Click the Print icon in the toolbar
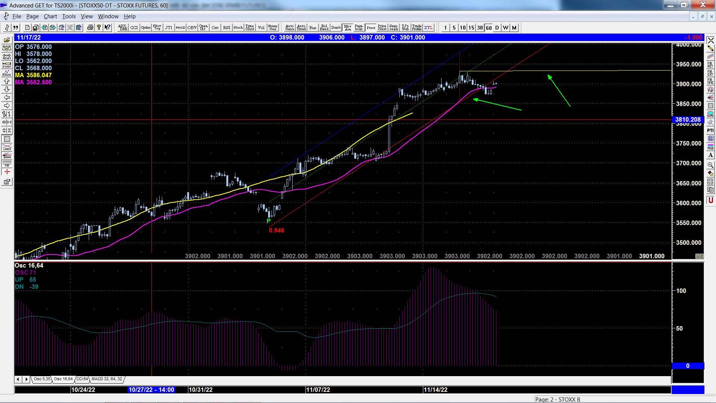The height and width of the screenshot is (403, 716). tap(90, 28)
